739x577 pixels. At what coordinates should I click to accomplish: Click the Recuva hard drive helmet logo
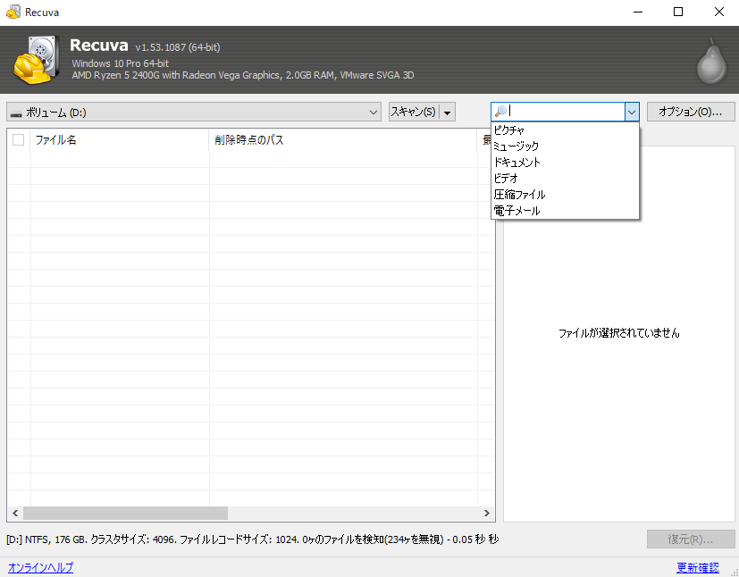tap(36, 59)
